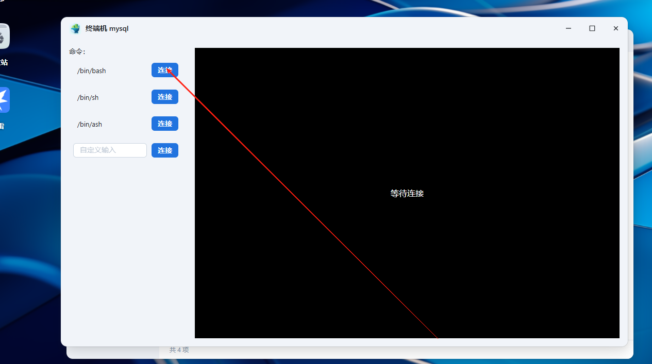Connect using the /bin/bash command

(165, 70)
